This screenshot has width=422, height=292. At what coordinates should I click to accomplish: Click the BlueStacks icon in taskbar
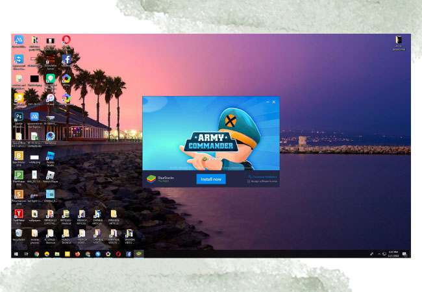click(x=138, y=254)
